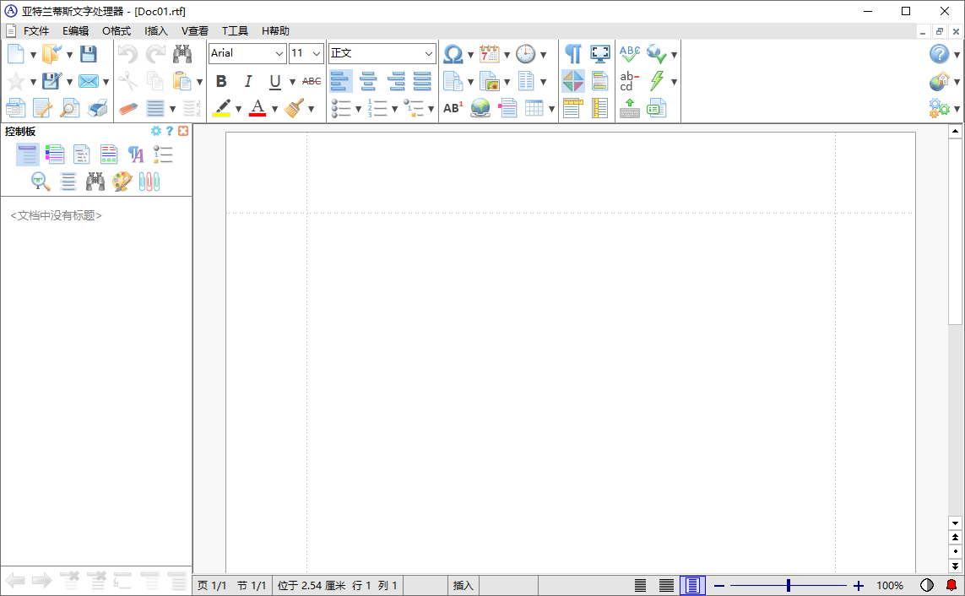Open Print Preview with the magnifier icon

point(70,108)
